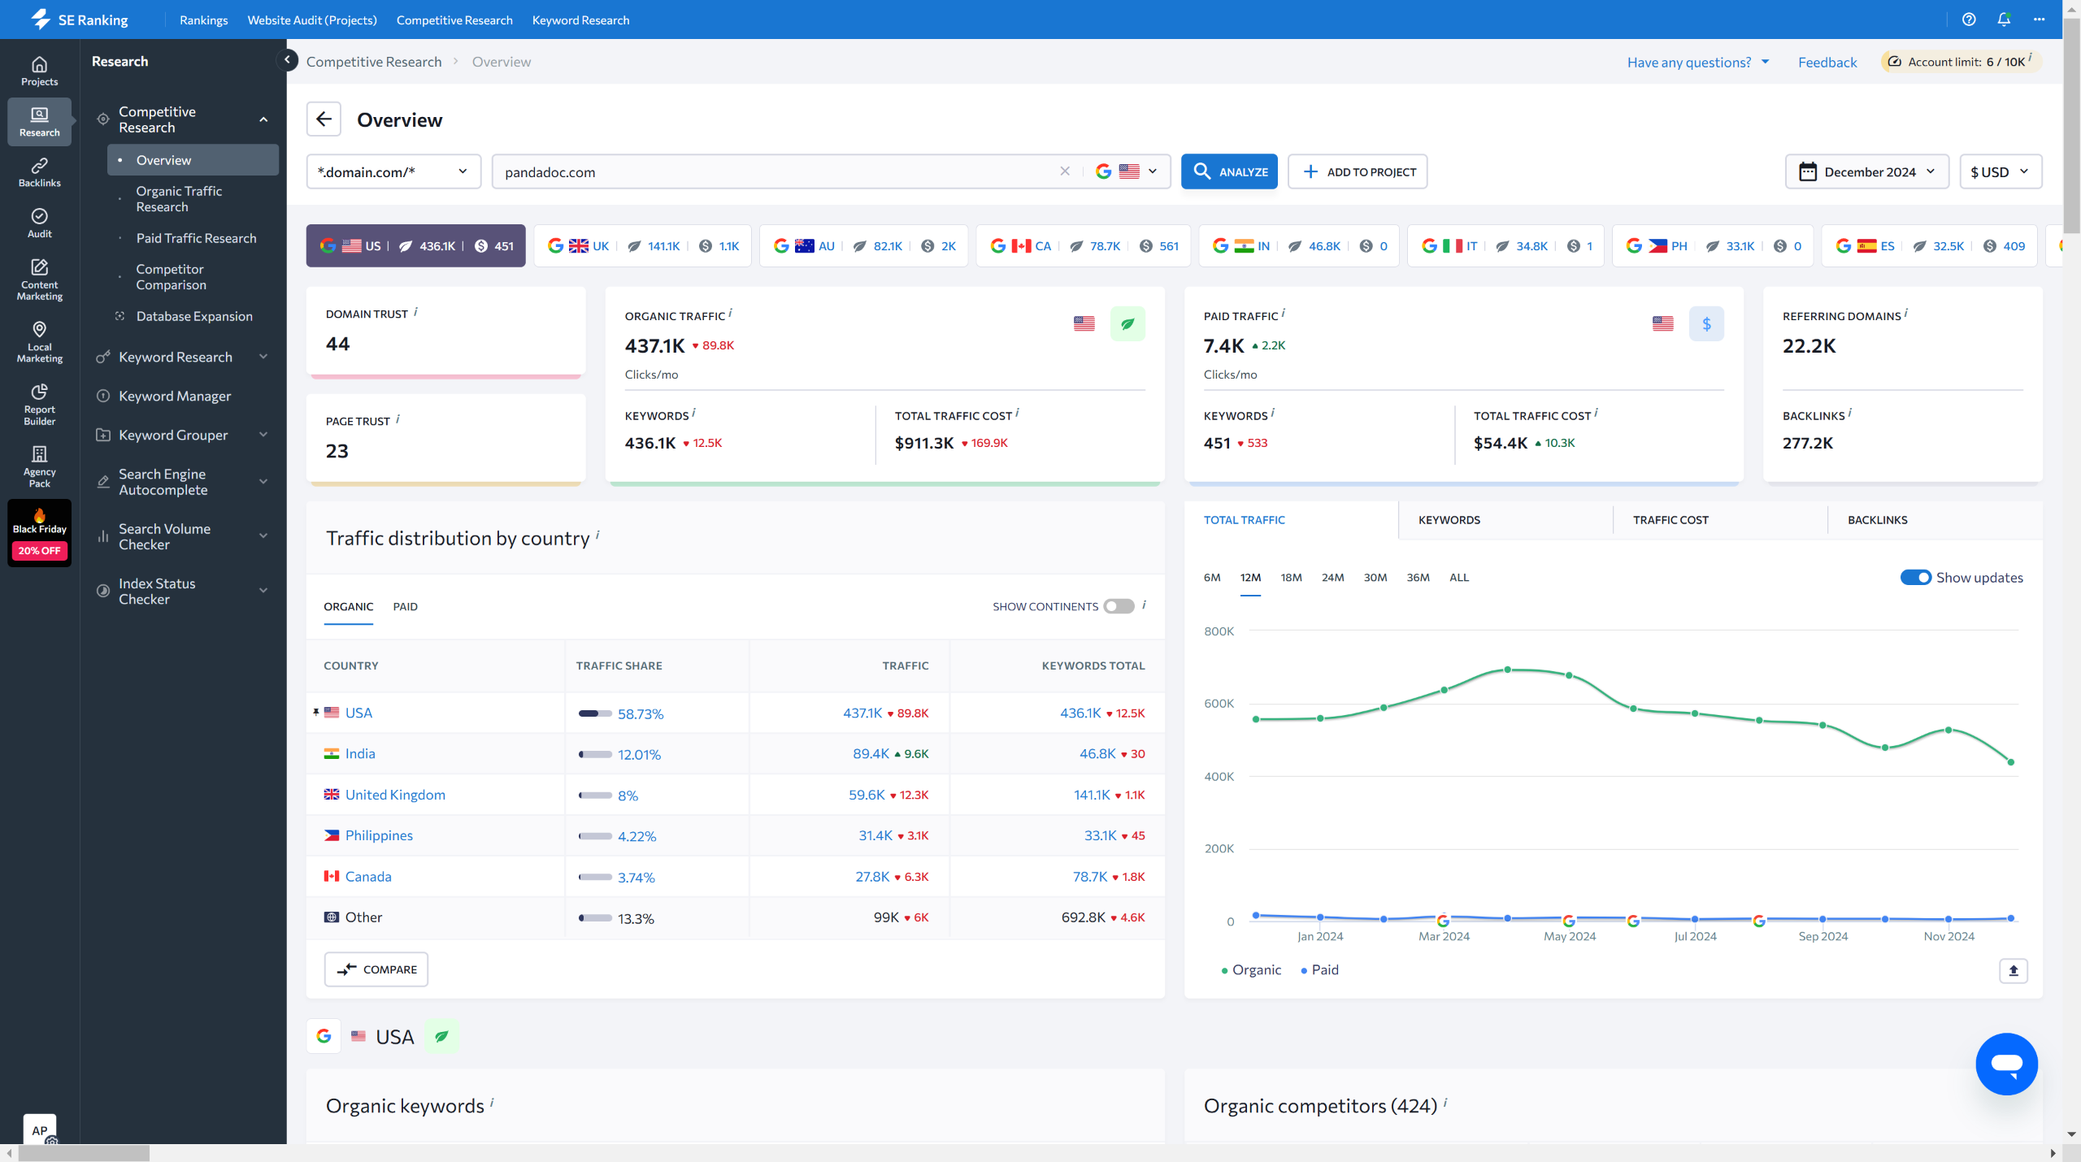Clear the pandadoc.com domain field
Image resolution: width=2081 pixels, height=1162 pixels.
(x=1065, y=171)
